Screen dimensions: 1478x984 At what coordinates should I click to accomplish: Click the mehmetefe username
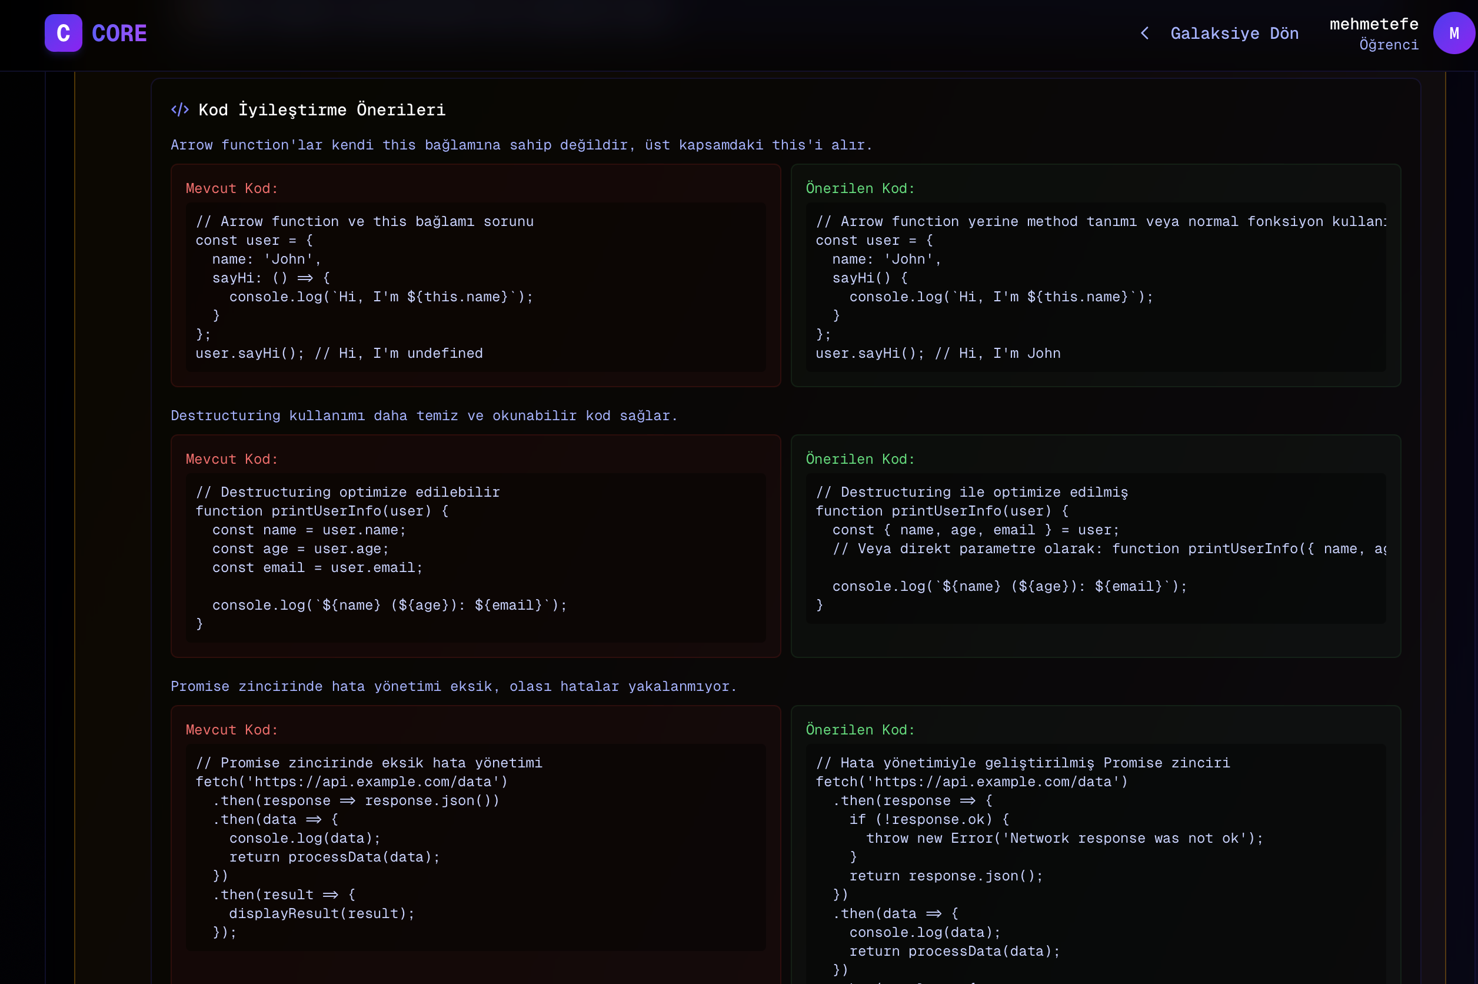tap(1373, 24)
